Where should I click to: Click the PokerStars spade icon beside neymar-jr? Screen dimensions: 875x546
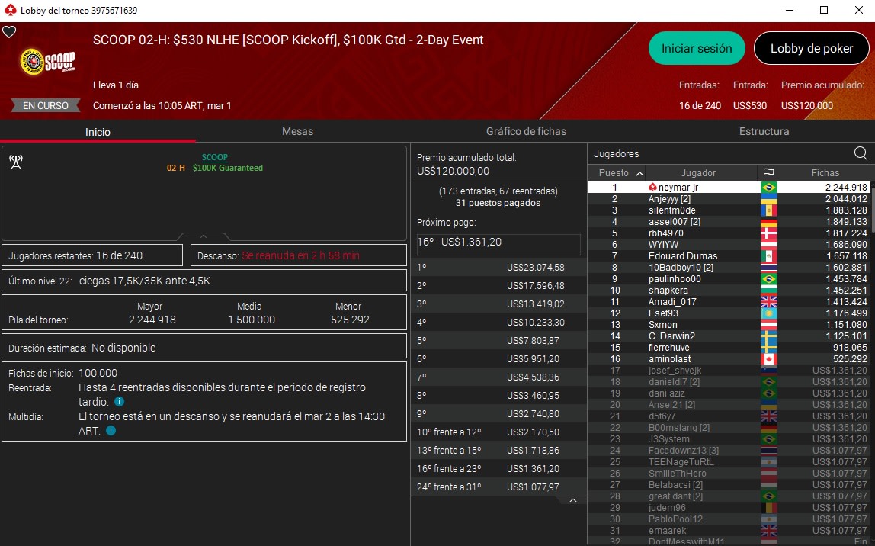(652, 187)
